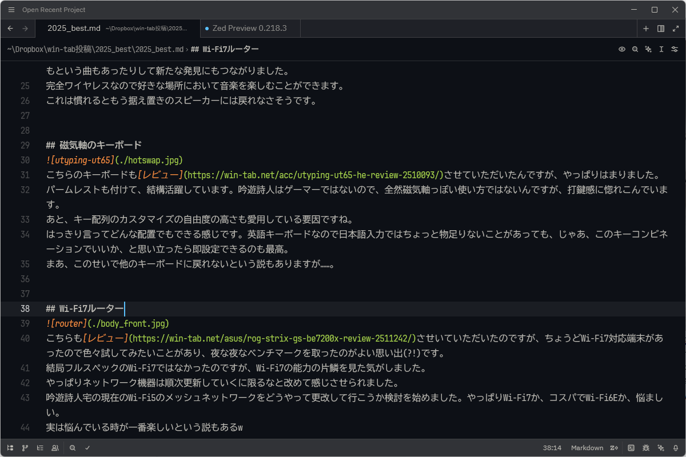Open the Git panel from status bar
The width and height of the screenshot is (686, 457).
(25, 448)
